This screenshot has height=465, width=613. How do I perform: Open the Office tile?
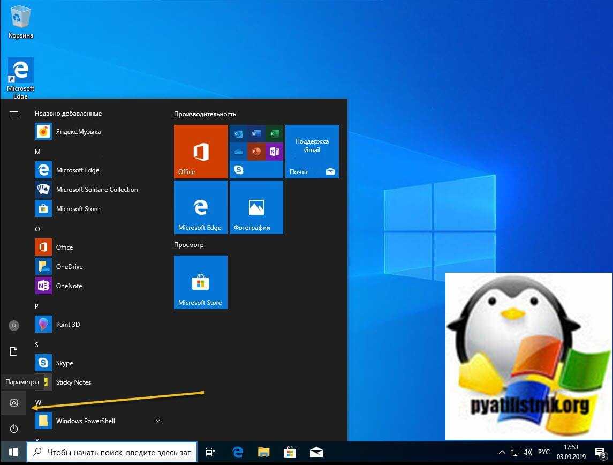(x=201, y=152)
